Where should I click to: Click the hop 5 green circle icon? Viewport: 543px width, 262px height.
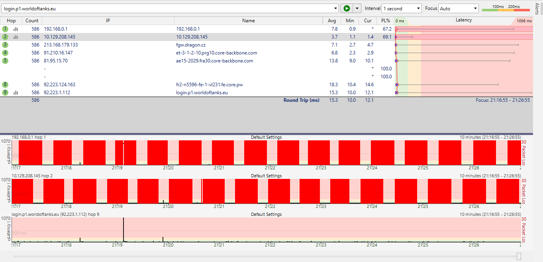tap(5, 61)
